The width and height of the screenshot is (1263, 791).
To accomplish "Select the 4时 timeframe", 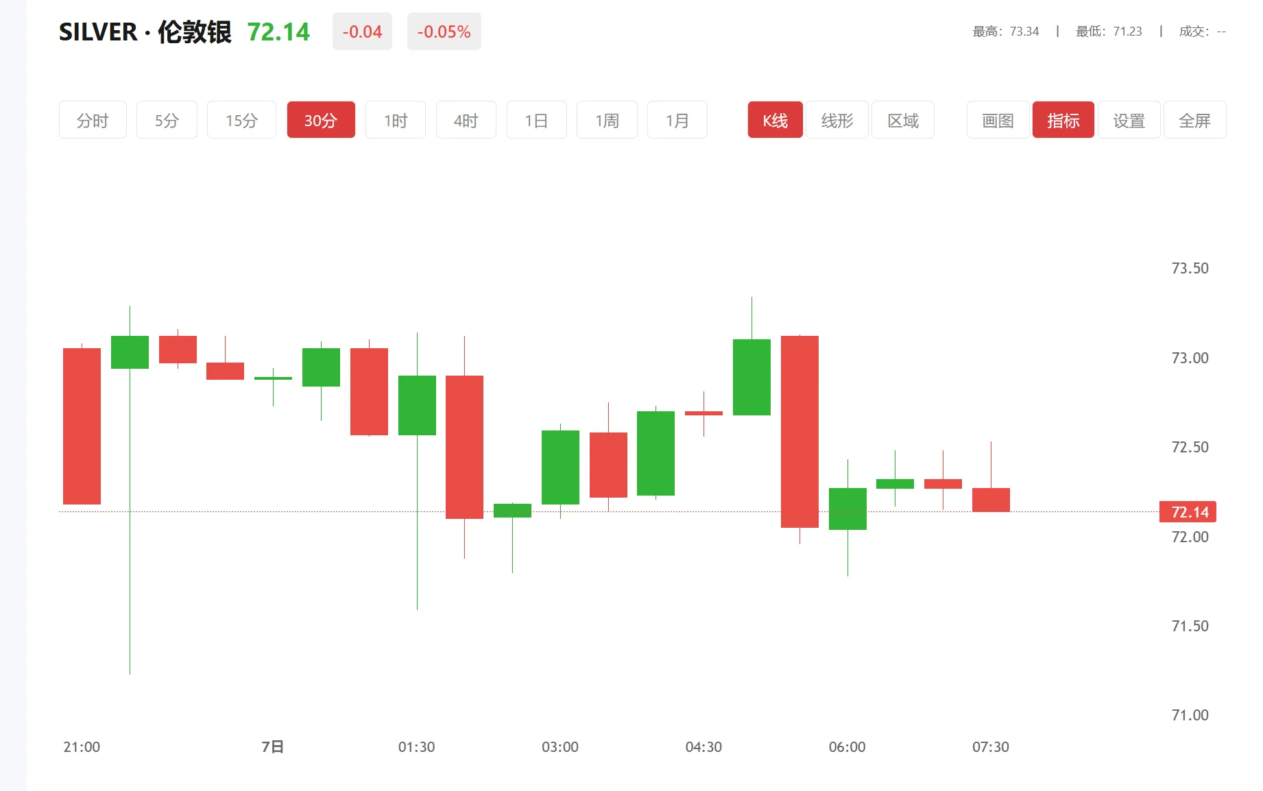I will pyautogui.click(x=466, y=120).
